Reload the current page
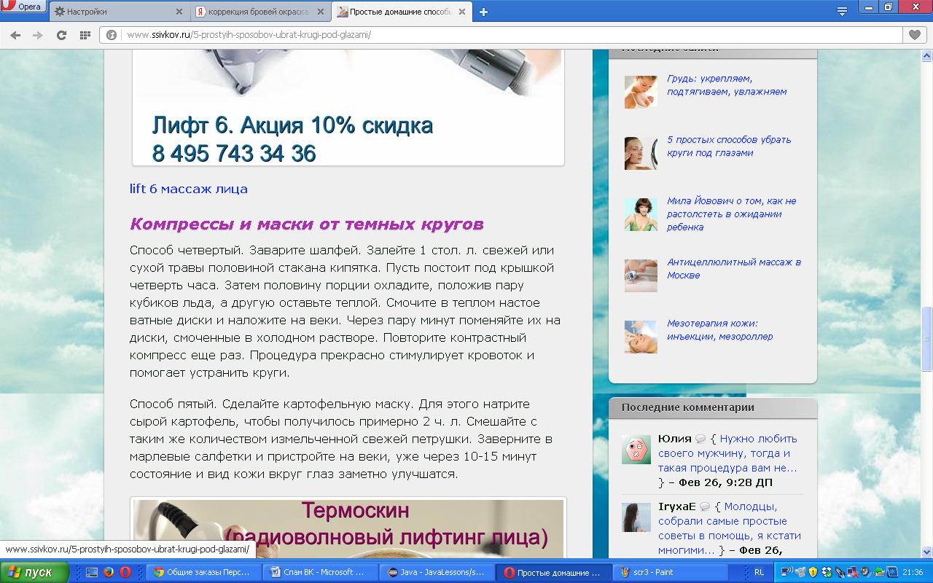This screenshot has height=583, width=933. pos(61,35)
